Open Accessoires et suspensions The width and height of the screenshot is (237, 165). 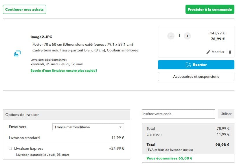(x=196, y=77)
